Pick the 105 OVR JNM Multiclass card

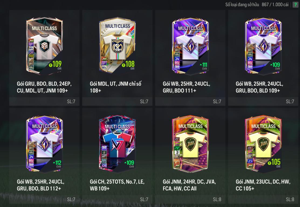(x=263, y=144)
